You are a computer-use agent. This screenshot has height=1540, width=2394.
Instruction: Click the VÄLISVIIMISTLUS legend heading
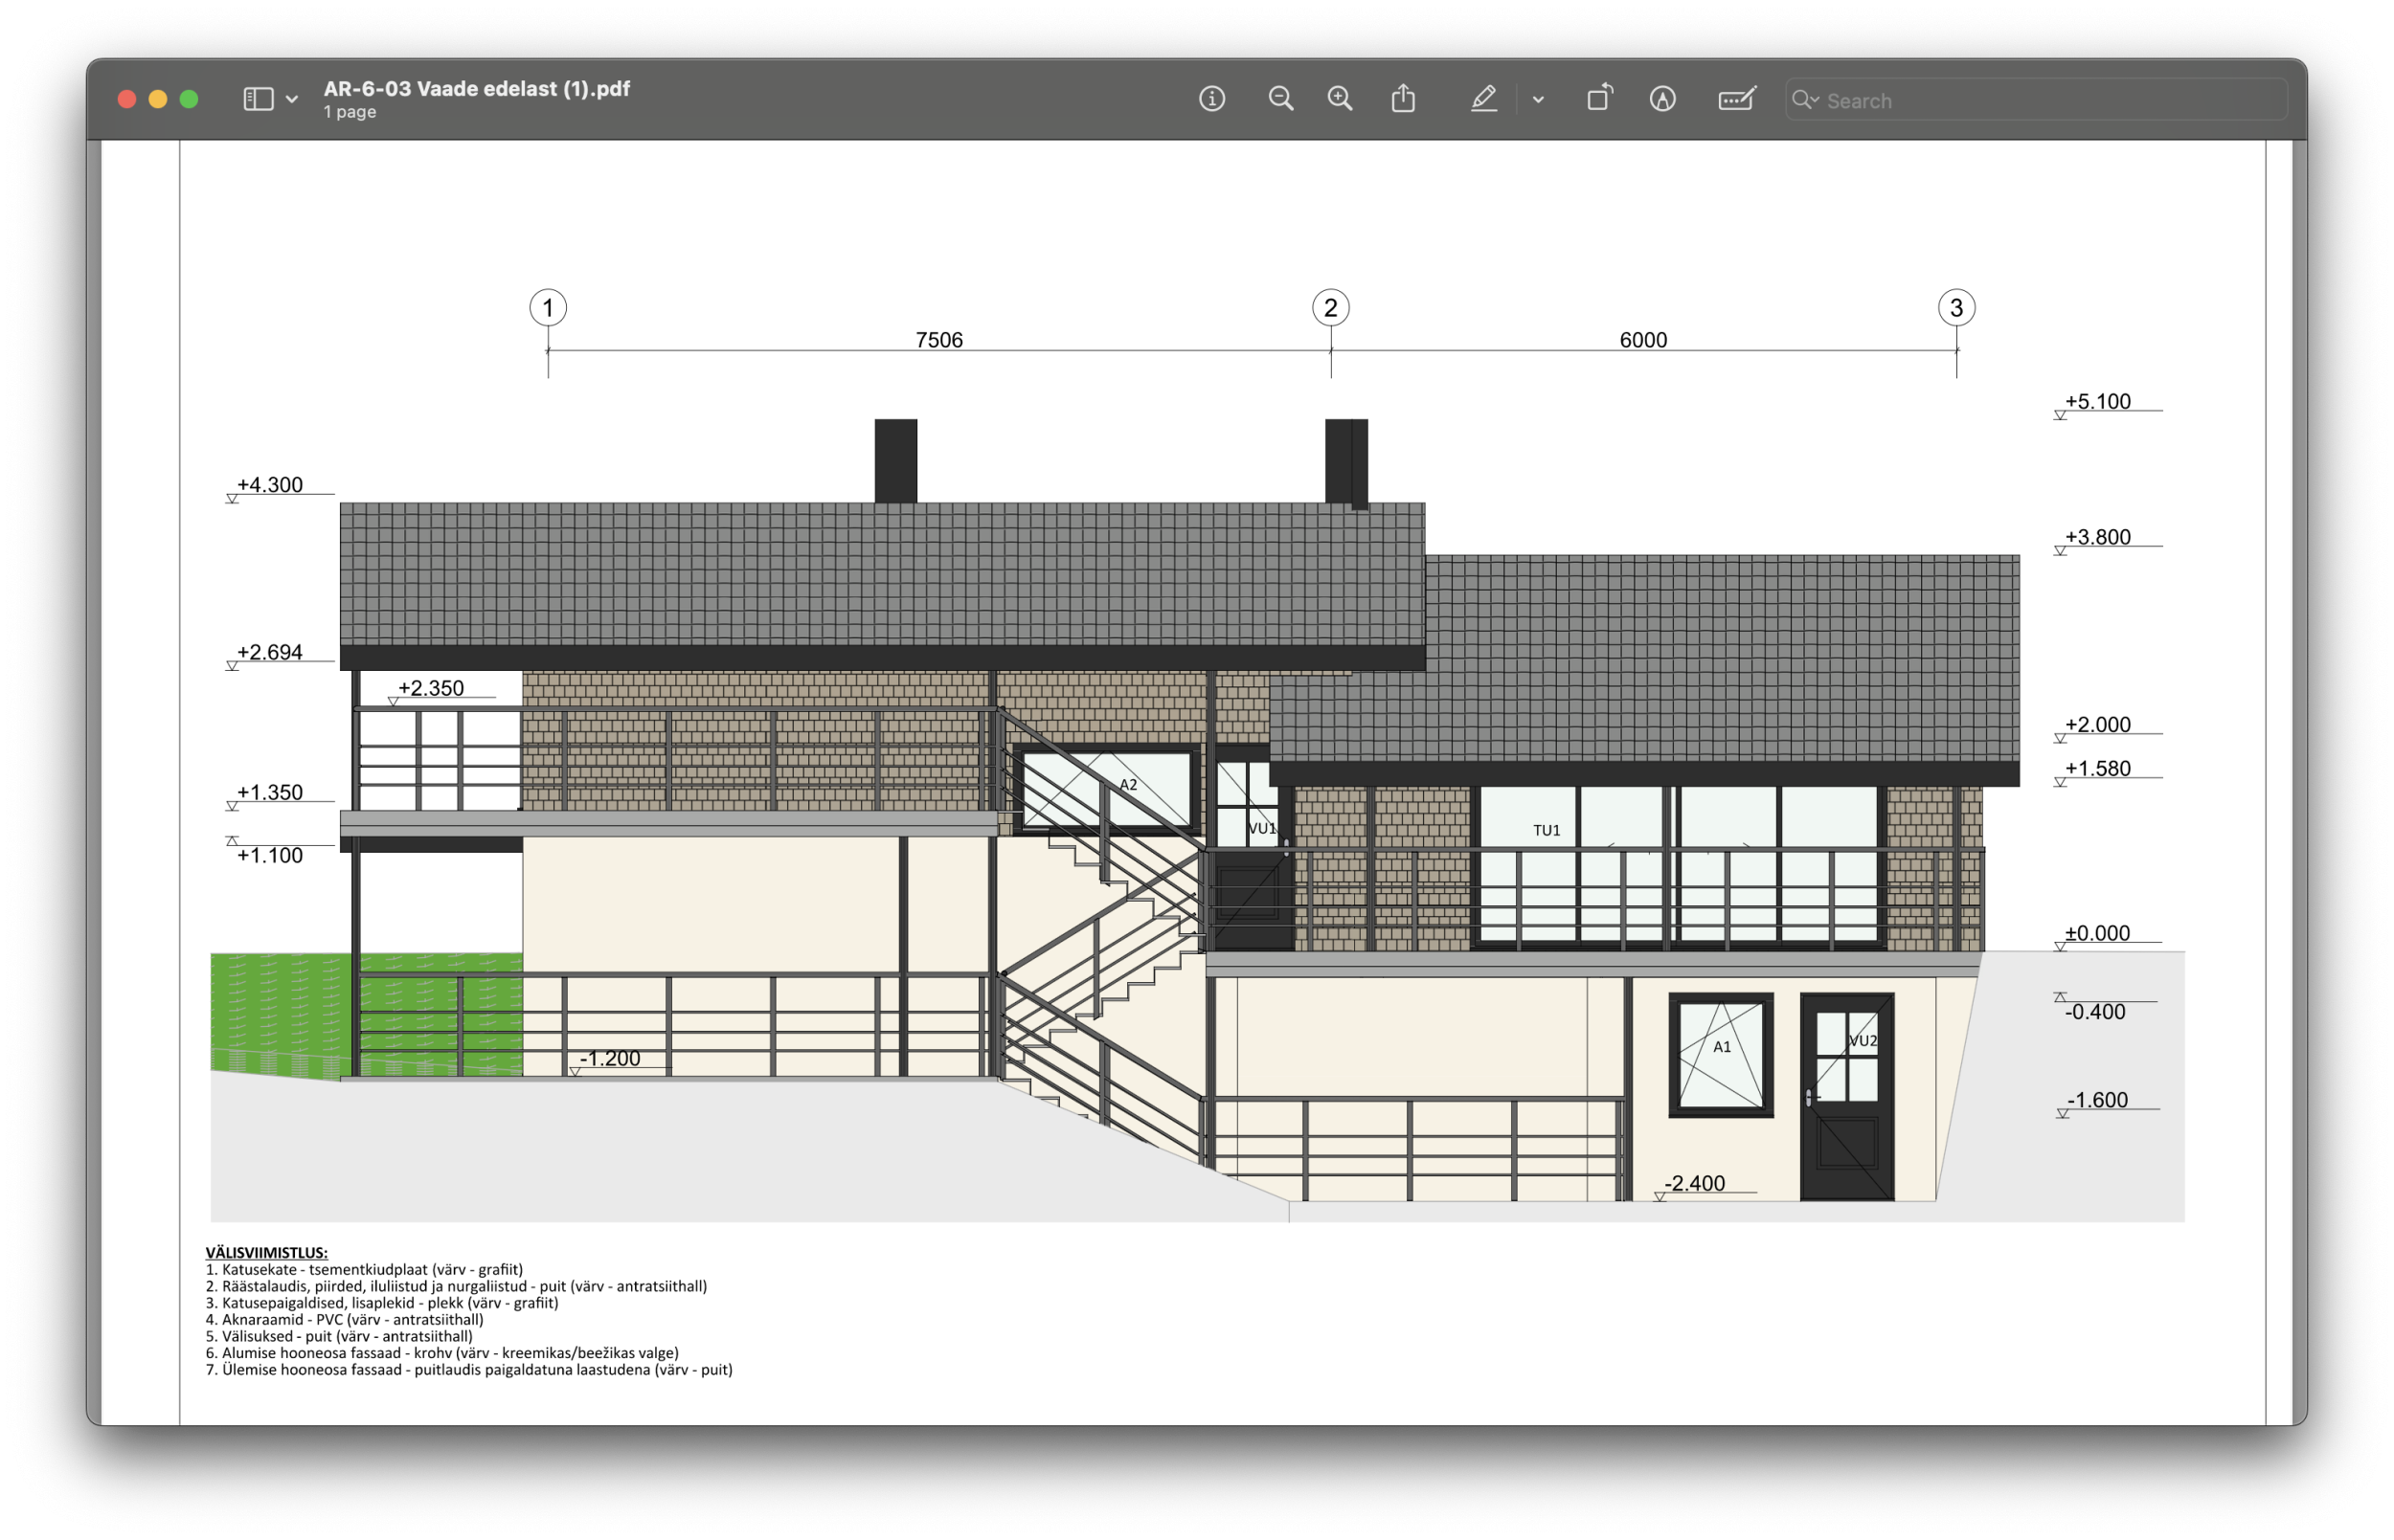266,1252
